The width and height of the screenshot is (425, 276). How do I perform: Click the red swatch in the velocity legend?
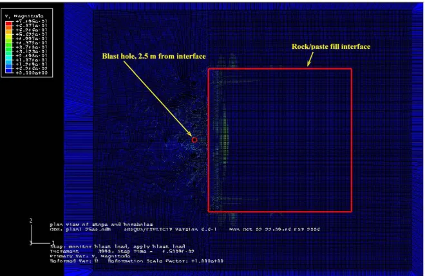(x=9, y=24)
